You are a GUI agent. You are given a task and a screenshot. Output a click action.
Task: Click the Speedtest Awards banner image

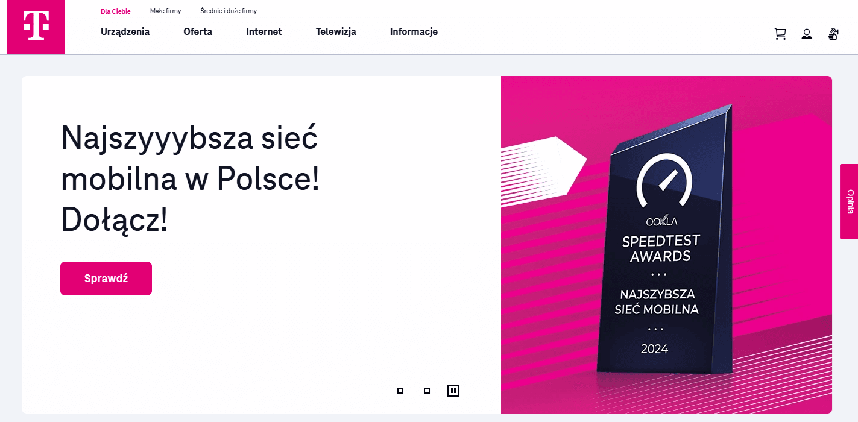click(666, 244)
